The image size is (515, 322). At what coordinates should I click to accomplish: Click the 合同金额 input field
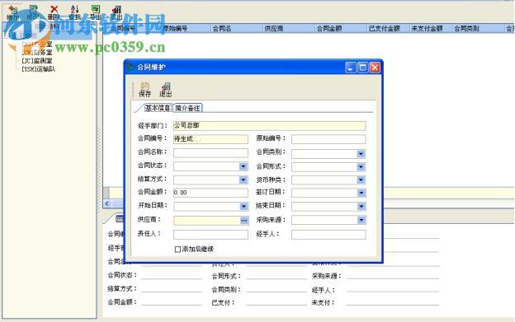point(210,193)
